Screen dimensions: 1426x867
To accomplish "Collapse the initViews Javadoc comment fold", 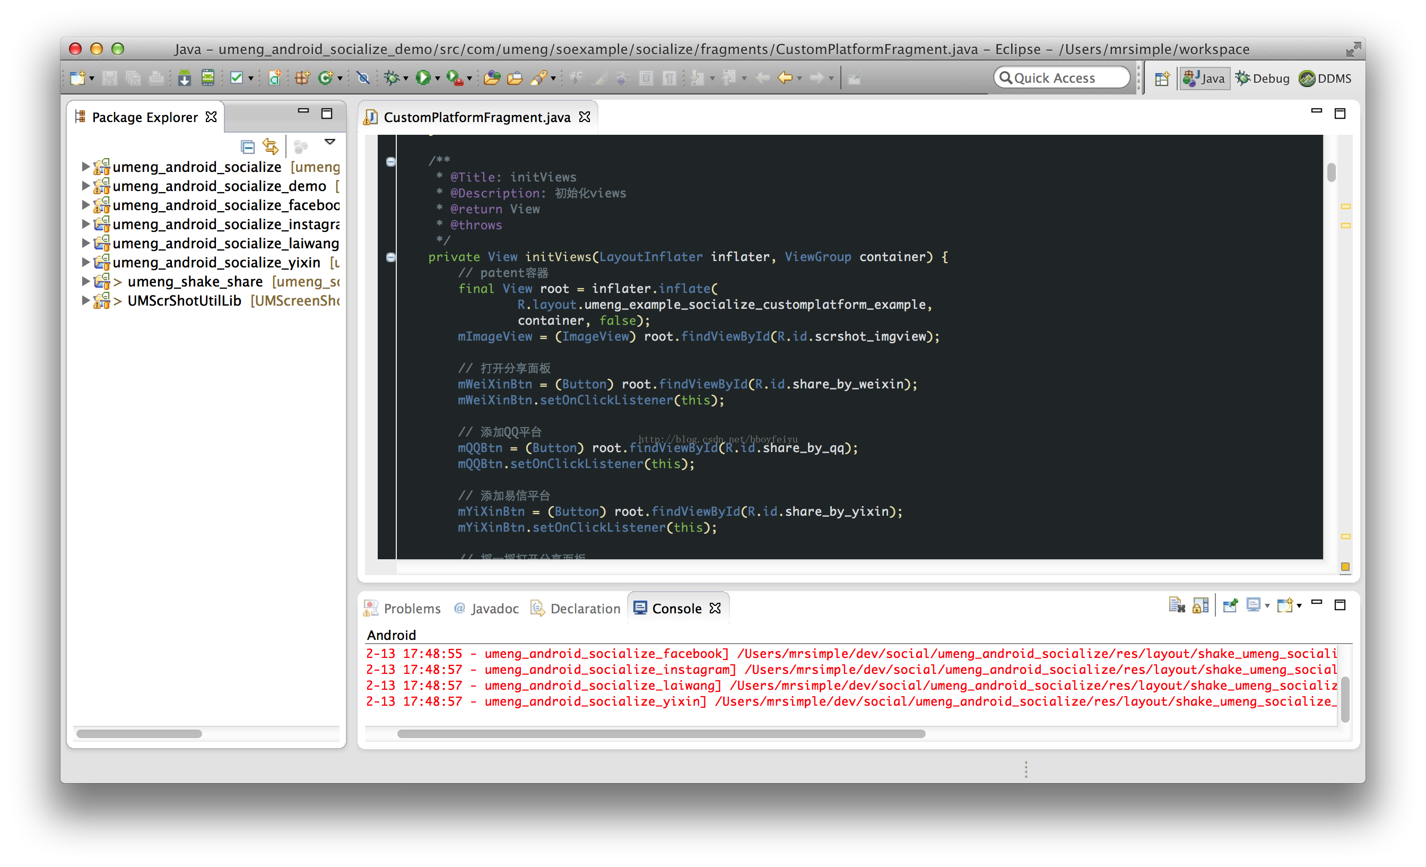I will pyautogui.click(x=391, y=161).
